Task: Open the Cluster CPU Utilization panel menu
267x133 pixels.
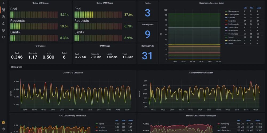Action: 73,73
